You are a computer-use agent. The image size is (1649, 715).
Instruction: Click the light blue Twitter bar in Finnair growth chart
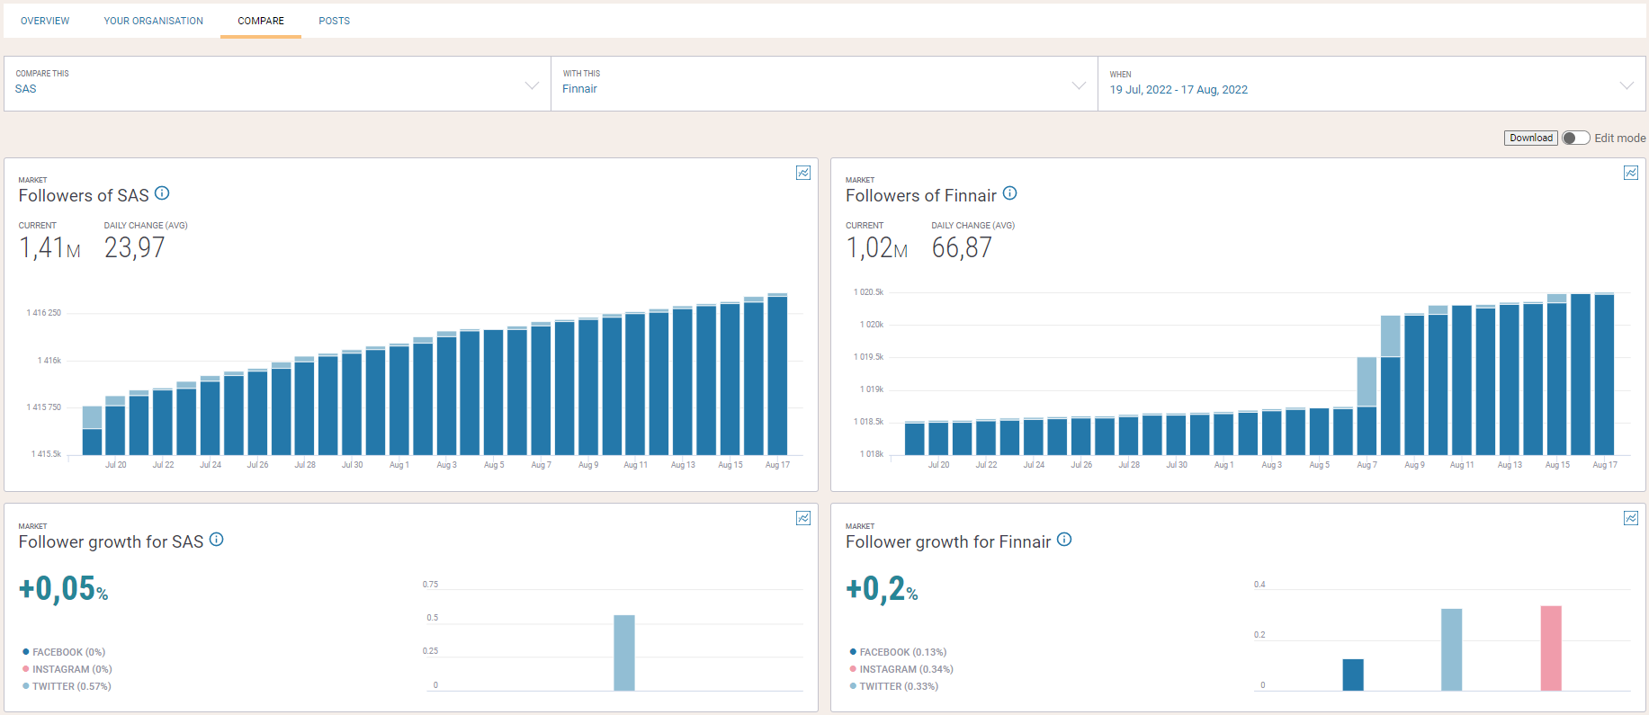1451,649
